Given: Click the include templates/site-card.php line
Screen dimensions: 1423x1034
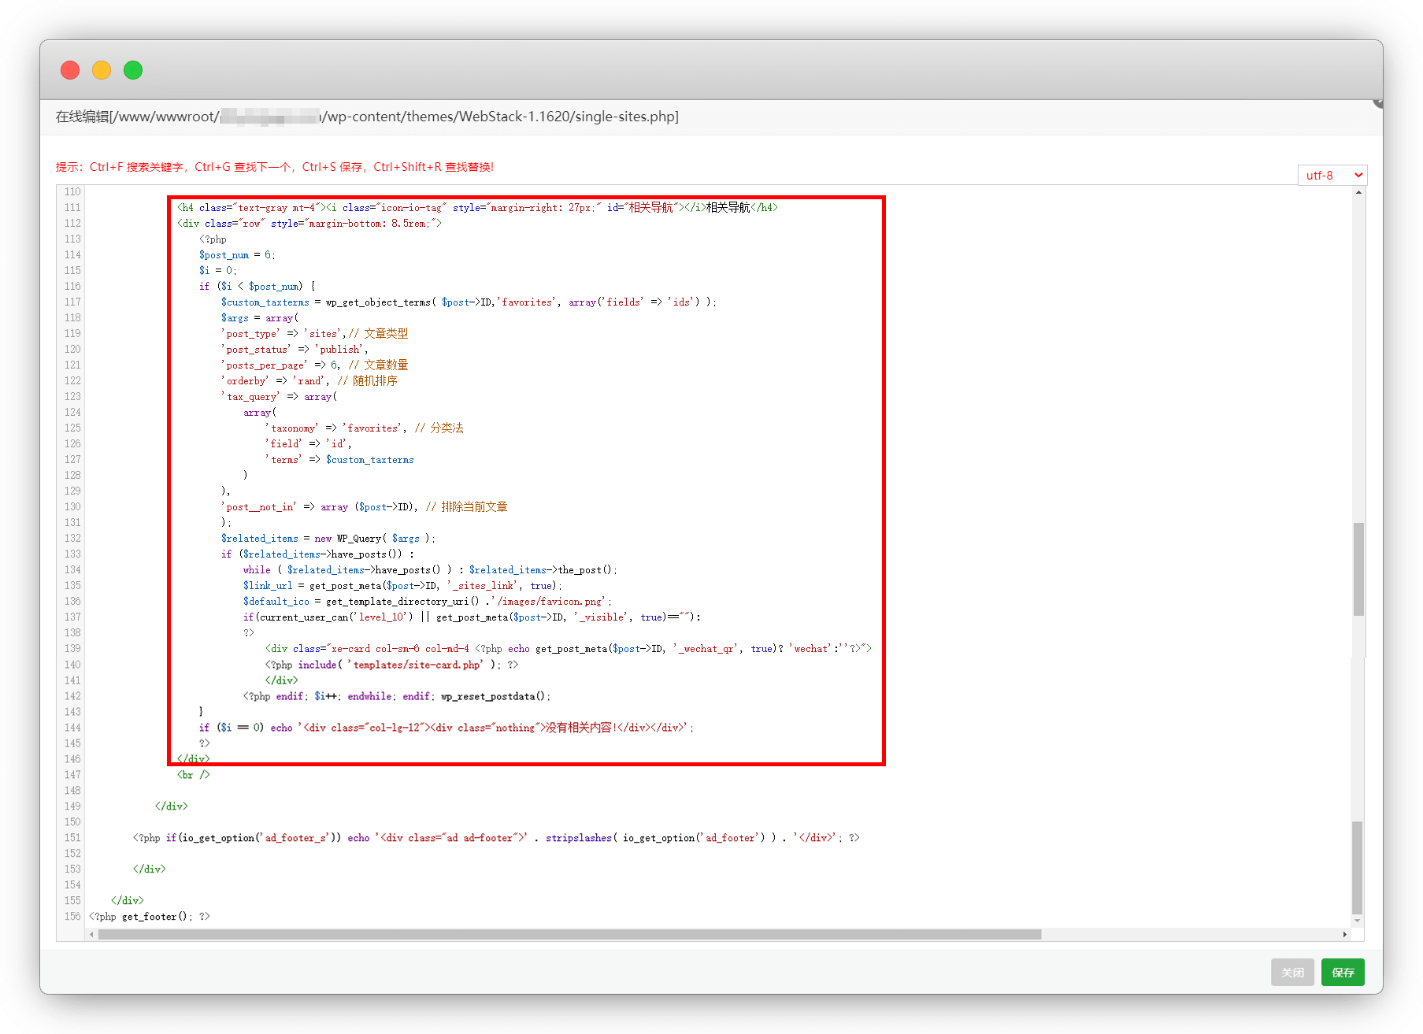Looking at the screenshot, I should 391,665.
